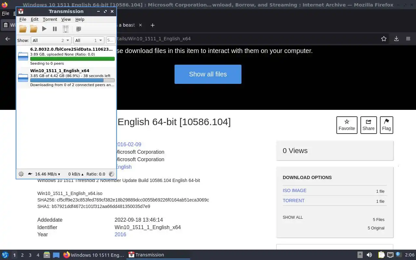Open the TORRENT download link
Screen dimensions: 416x260
(293, 201)
